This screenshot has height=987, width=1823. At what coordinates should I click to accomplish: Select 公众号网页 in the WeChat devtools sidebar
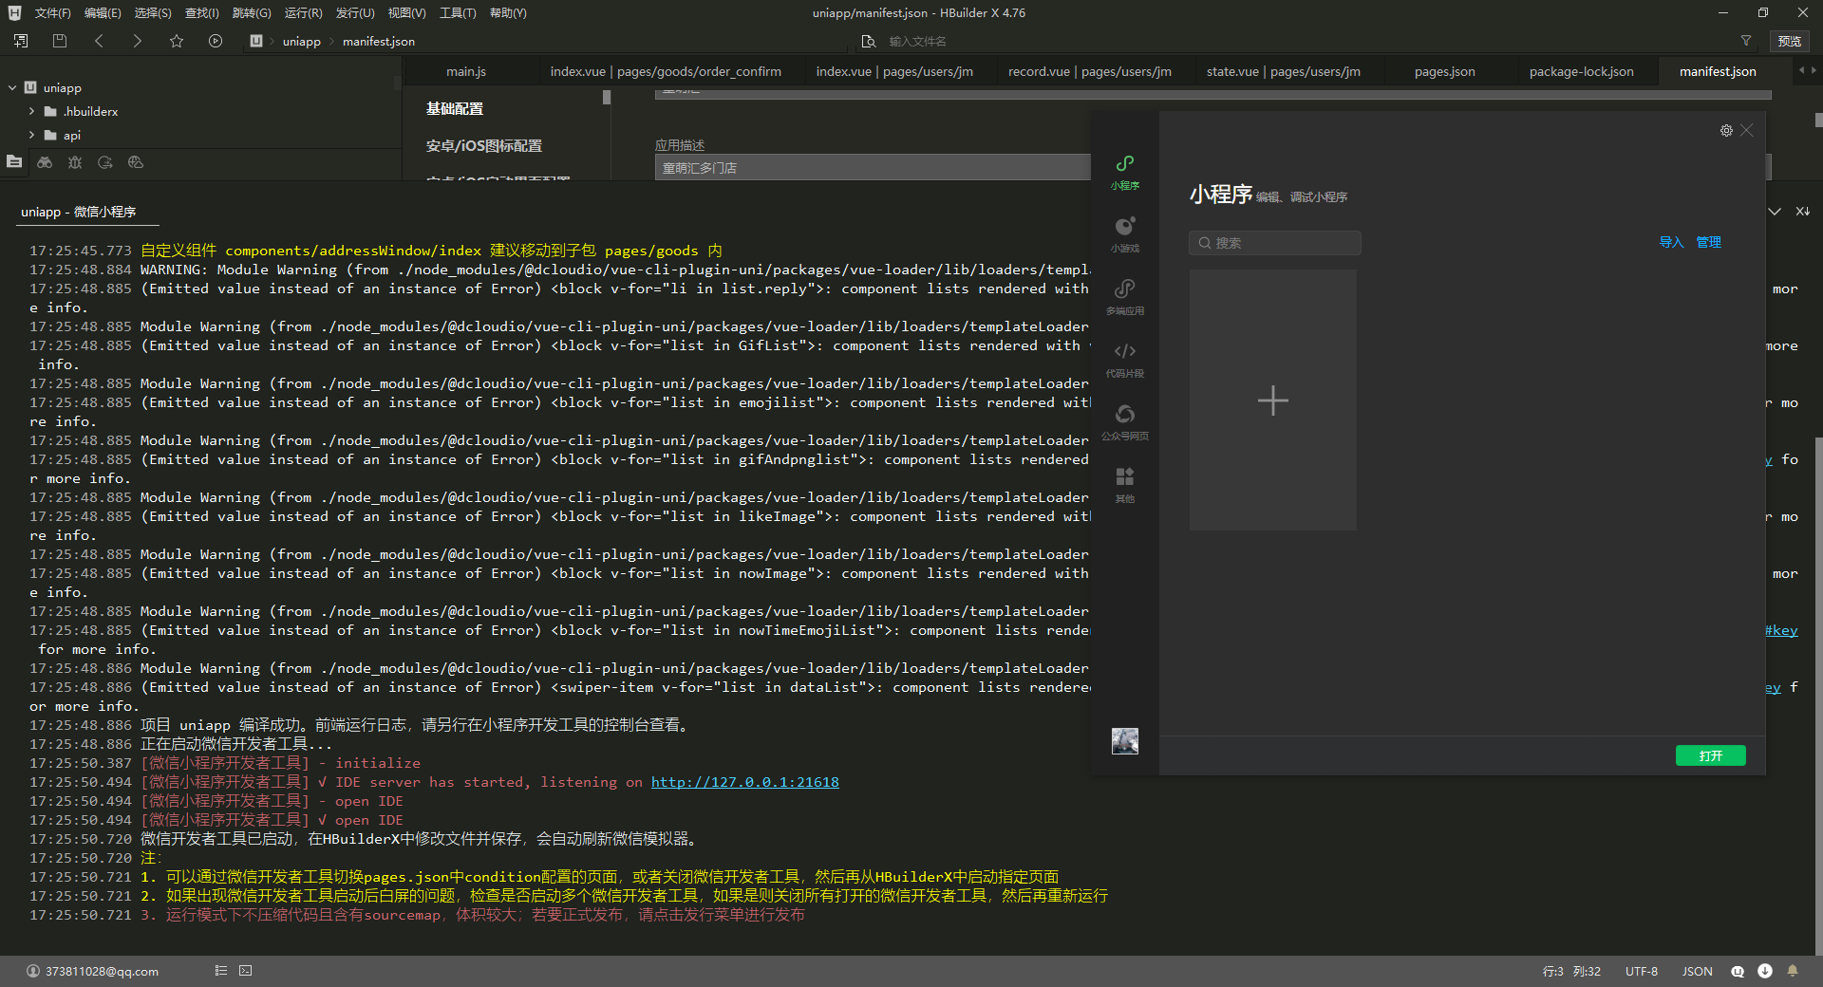click(x=1125, y=422)
